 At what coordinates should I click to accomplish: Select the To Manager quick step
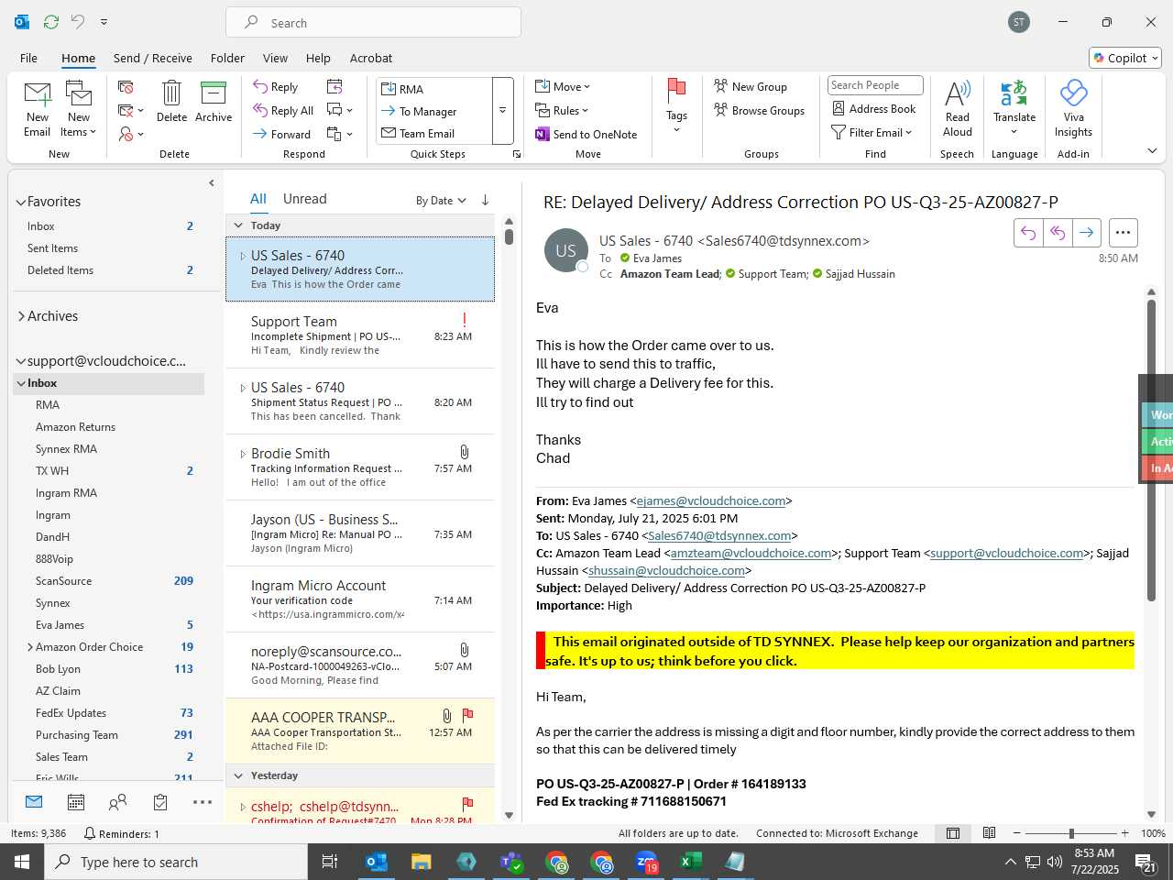click(434, 112)
